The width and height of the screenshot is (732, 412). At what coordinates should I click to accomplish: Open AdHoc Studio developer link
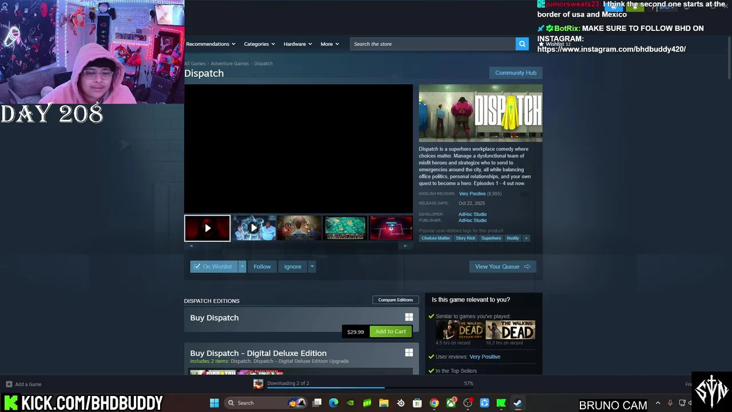coord(472,214)
